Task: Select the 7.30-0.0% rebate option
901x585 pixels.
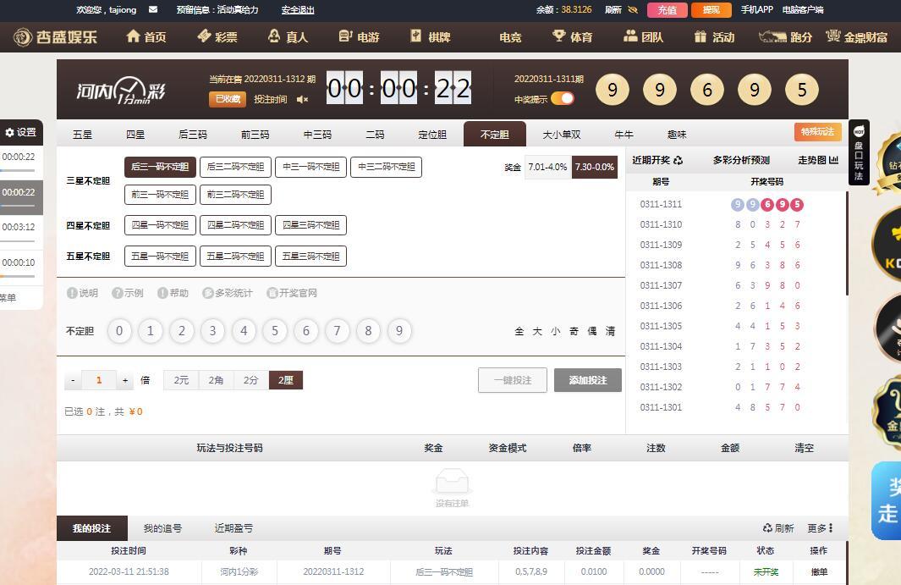Action: pyautogui.click(x=595, y=167)
